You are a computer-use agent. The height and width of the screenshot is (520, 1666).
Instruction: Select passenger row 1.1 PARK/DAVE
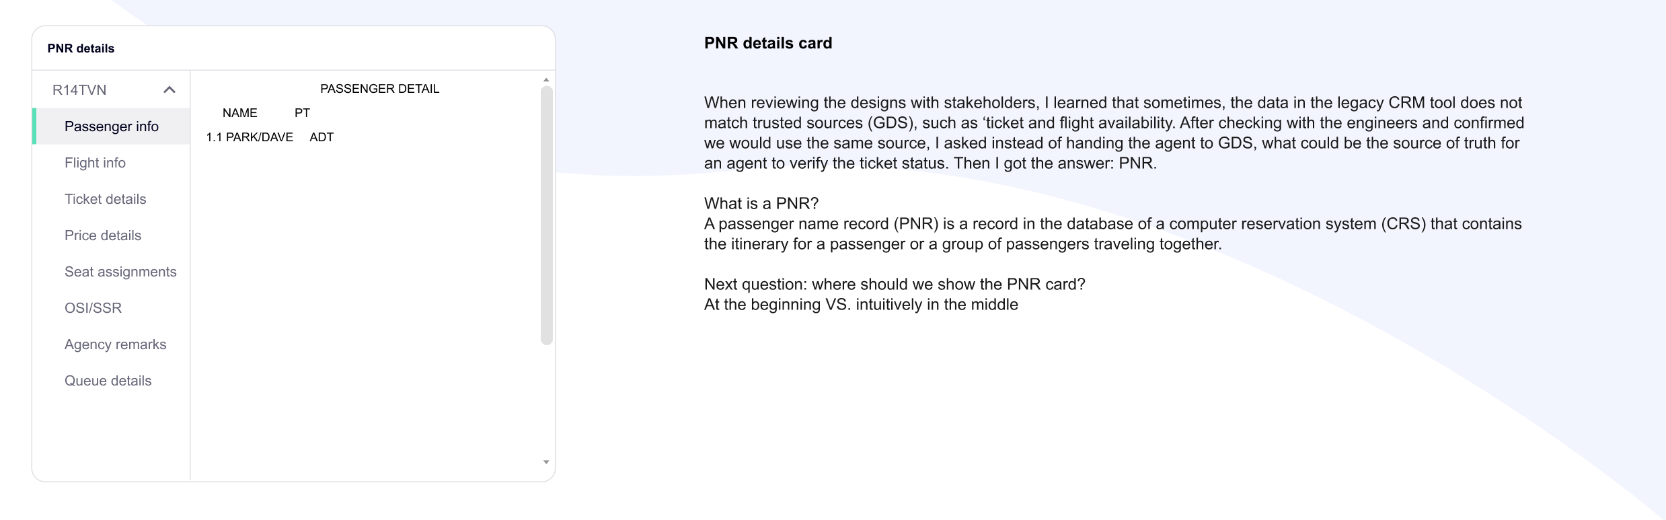tap(270, 137)
